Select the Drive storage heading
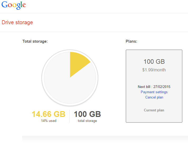The image size is (188, 148). click(17, 22)
